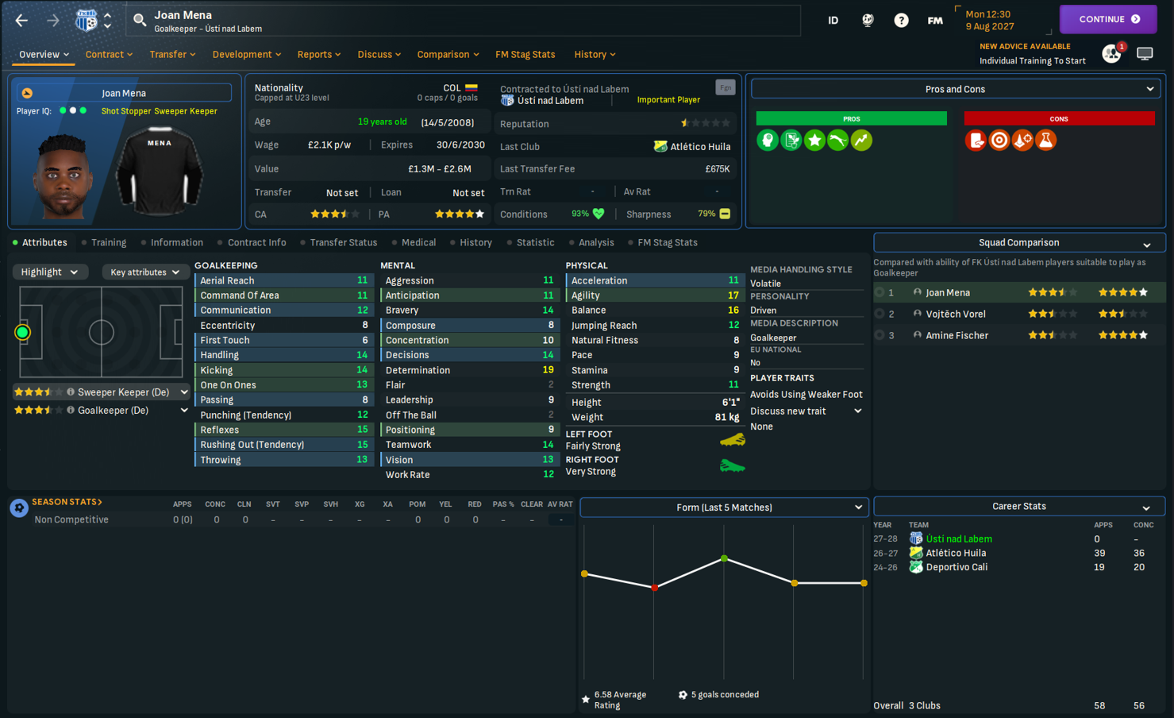Image resolution: width=1174 pixels, height=718 pixels.
Task: Click the rising arrow pro icon
Action: [x=861, y=141]
